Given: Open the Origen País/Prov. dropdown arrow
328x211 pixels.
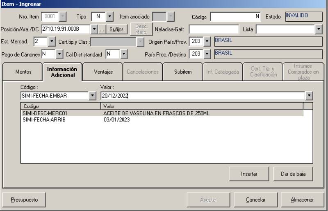Looking at the screenshot, I should pos(207,42).
